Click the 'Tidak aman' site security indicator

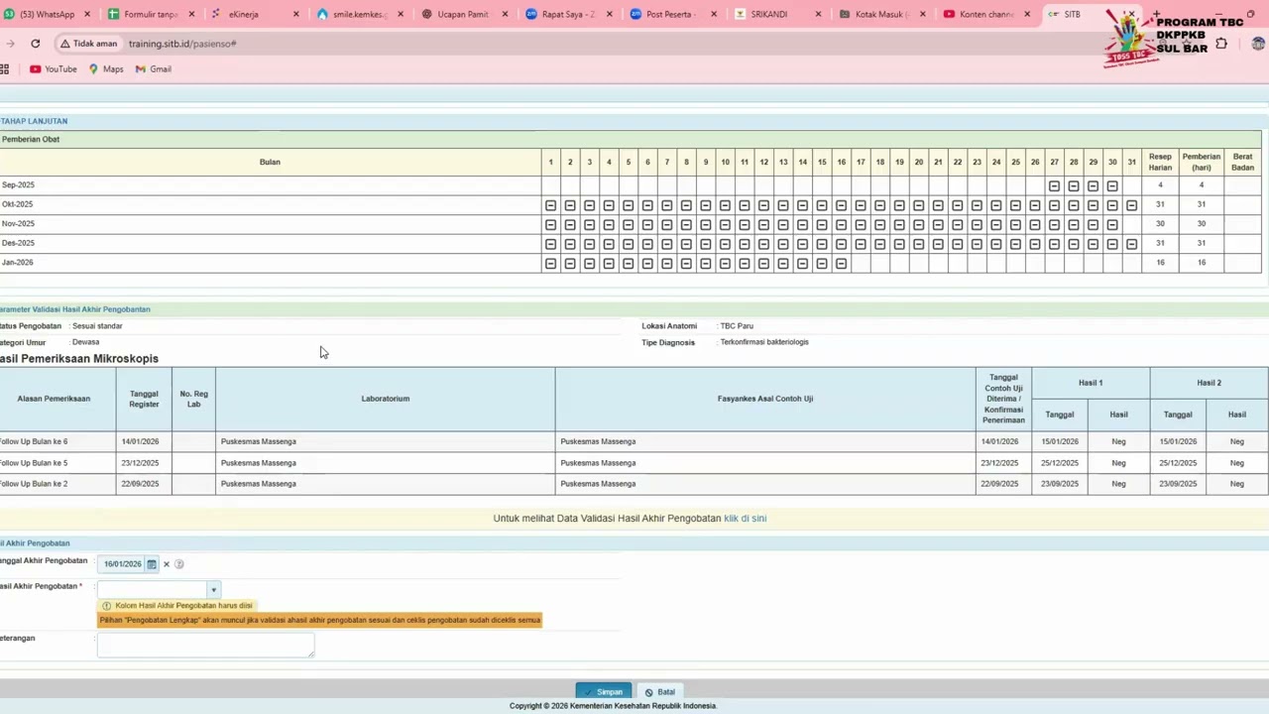[88, 44]
